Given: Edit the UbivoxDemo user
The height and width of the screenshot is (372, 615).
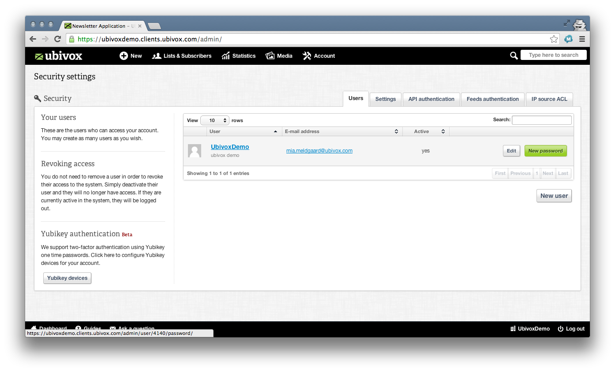Looking at the screenshot, I should click(x=511, y=151).
